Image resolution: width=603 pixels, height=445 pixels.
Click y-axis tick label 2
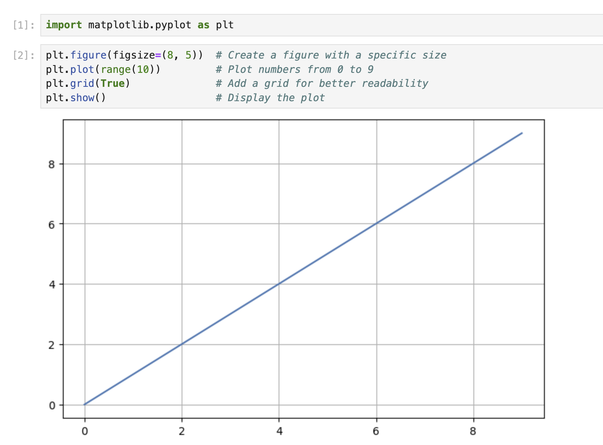point(52,345)
